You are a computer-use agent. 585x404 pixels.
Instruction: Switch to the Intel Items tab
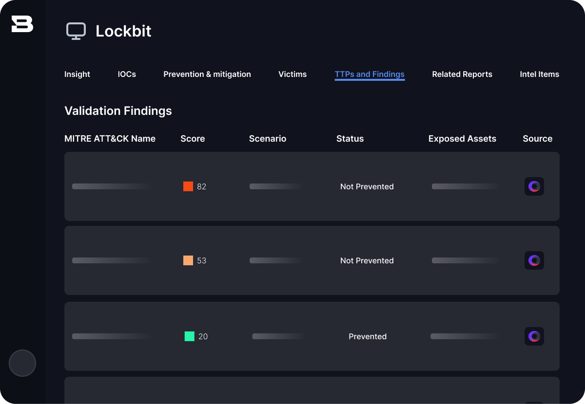point(540,74)
